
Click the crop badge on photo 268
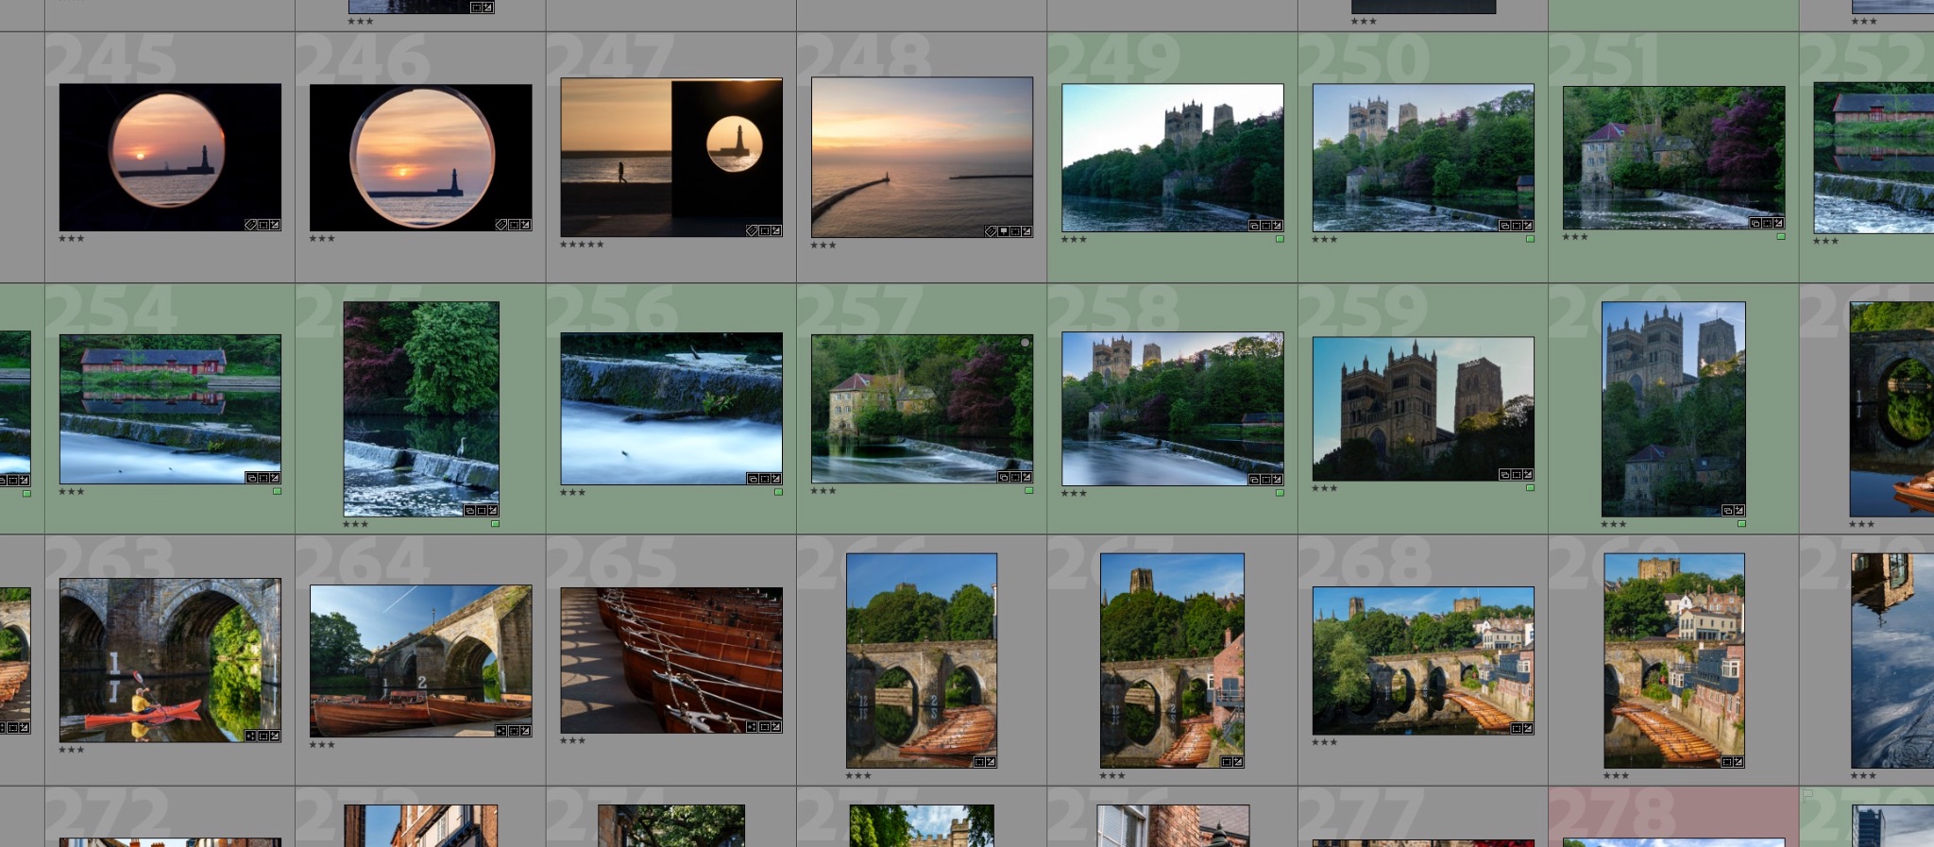[1516, 729]
